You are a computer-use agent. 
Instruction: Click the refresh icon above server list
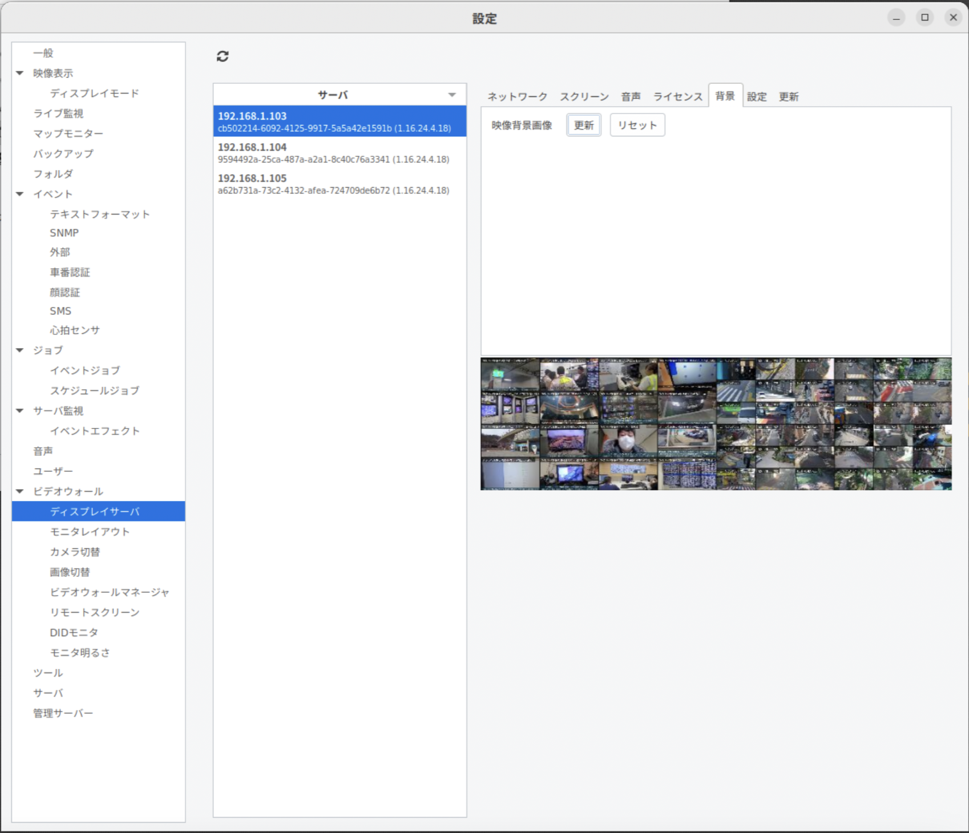coord(223,56)
